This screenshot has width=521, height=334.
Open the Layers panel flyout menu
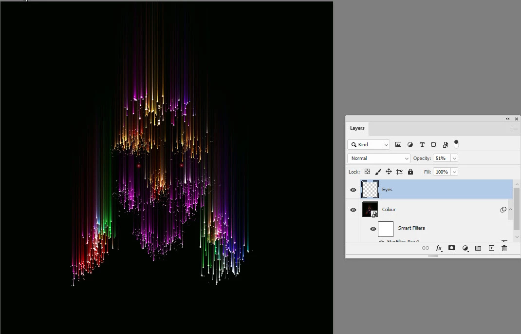[x=515, y=128]
